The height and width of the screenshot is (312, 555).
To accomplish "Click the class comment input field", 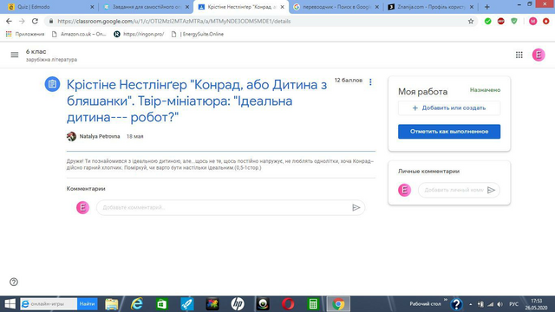I will [225, 208].
